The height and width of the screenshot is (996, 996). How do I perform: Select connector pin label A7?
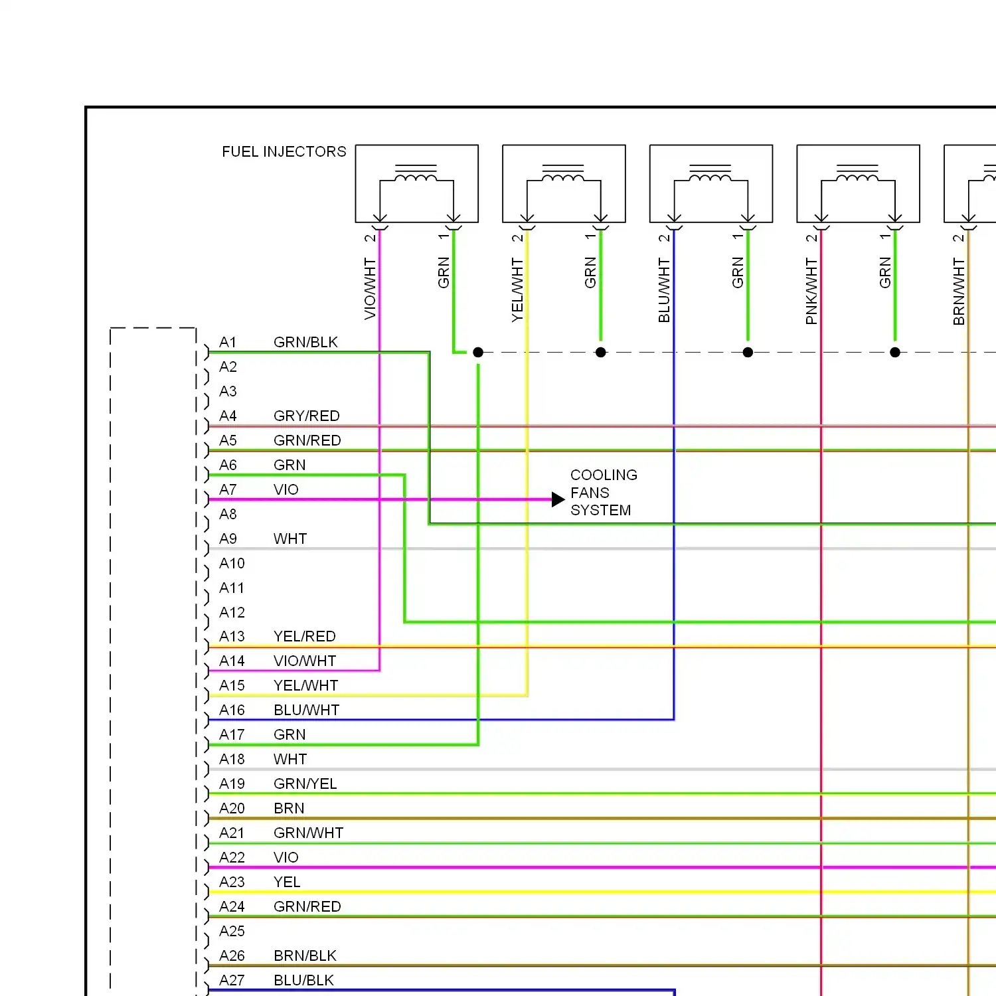click(x=228, y=490)
